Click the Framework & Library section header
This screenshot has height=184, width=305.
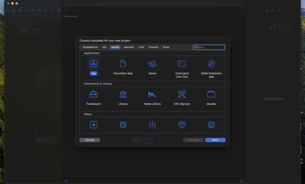tap(98, 84)
